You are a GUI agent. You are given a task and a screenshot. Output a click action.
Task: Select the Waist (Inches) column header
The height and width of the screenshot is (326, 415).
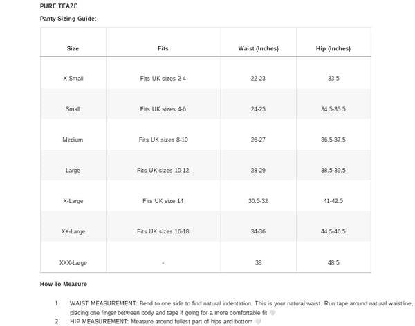click(258, 49)
